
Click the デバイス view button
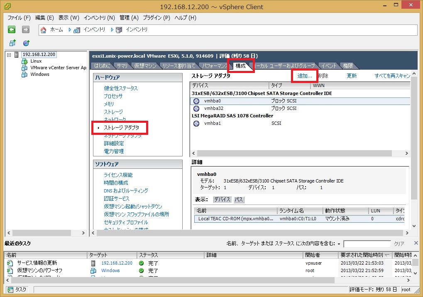click(x=222, y=200)
